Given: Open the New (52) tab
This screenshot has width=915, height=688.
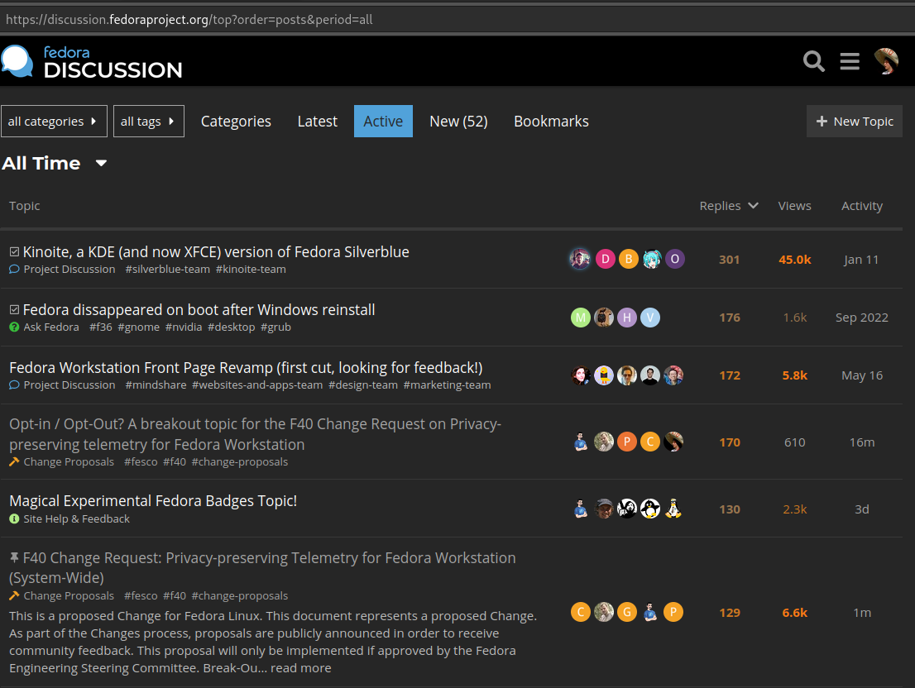Looking at the screenshot, I should click(x=458, y=122).
